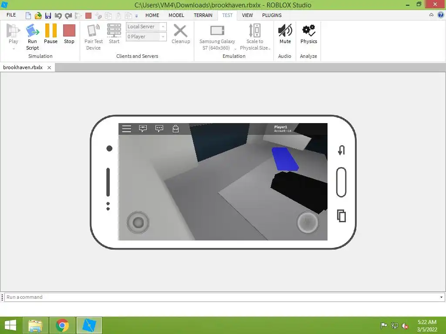Click the Cleanup button
The height and width of the screenshot is (334, 446).
point(181,34)
